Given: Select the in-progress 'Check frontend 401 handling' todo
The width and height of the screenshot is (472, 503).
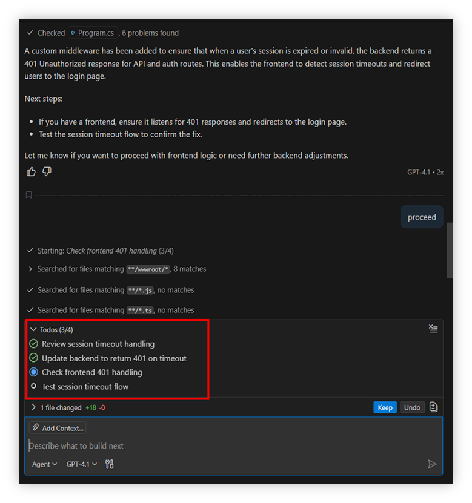Looking at the screenshot, I should (91, 372).
